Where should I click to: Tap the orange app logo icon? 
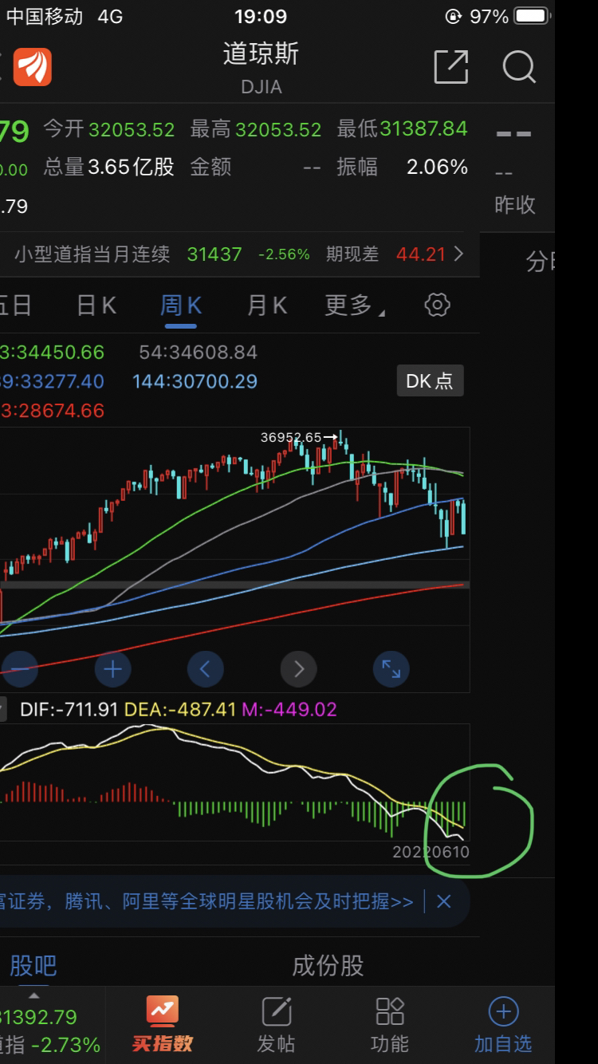coord(33,67)
